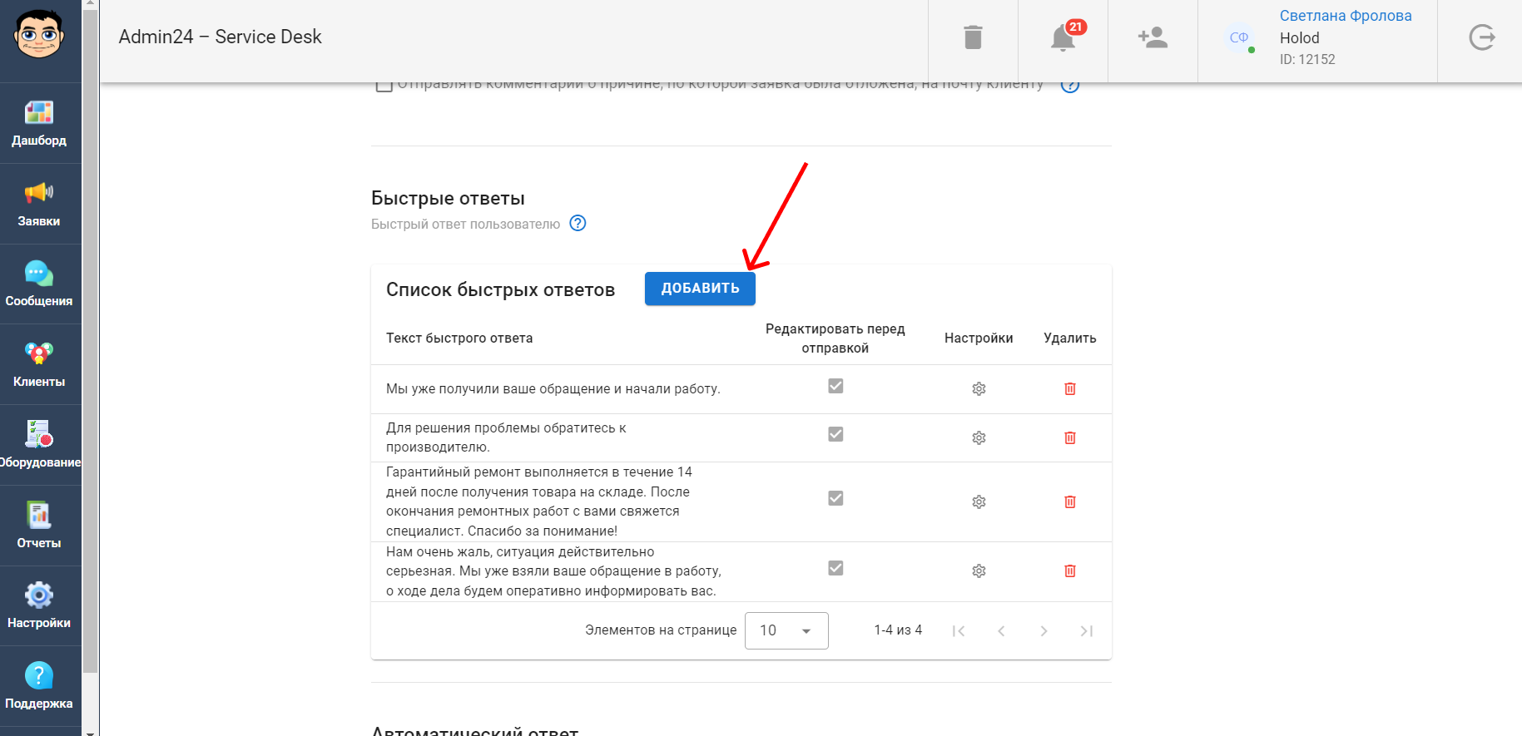Viewport: 1522px width, 736px height.
Task: Click the 'Список быстрых ответов' heading
Action: tap(500, 289)
